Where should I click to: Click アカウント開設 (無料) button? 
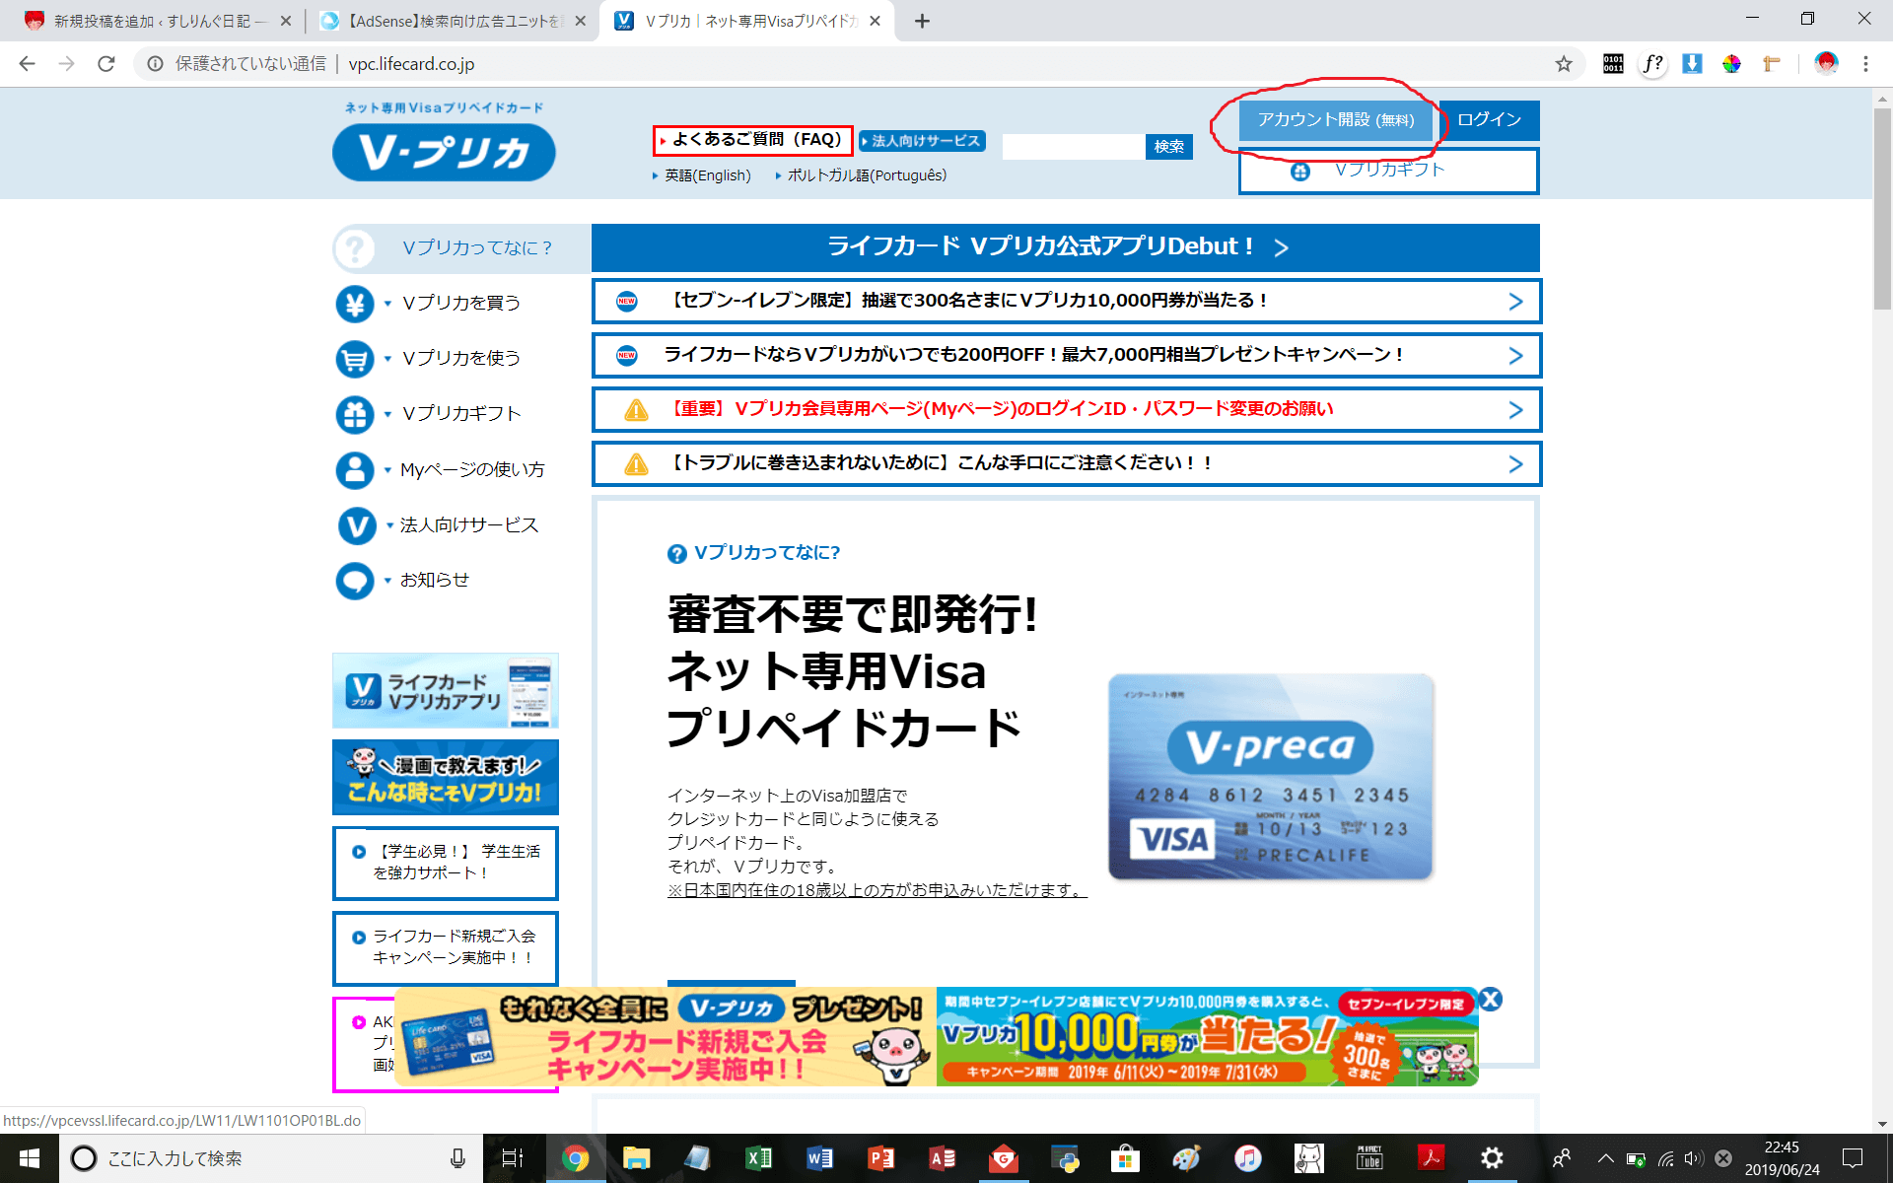point(1335,119)
